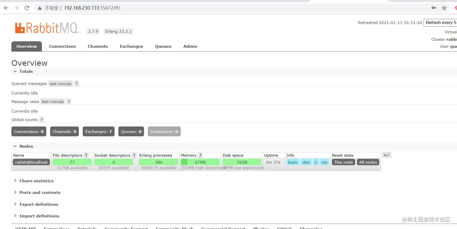Click the basic info tag

coord(293,162)
